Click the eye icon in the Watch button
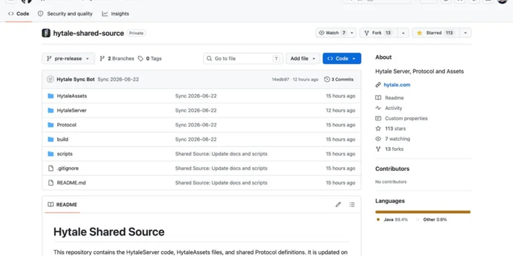513x256 pixels. point(322,33)
